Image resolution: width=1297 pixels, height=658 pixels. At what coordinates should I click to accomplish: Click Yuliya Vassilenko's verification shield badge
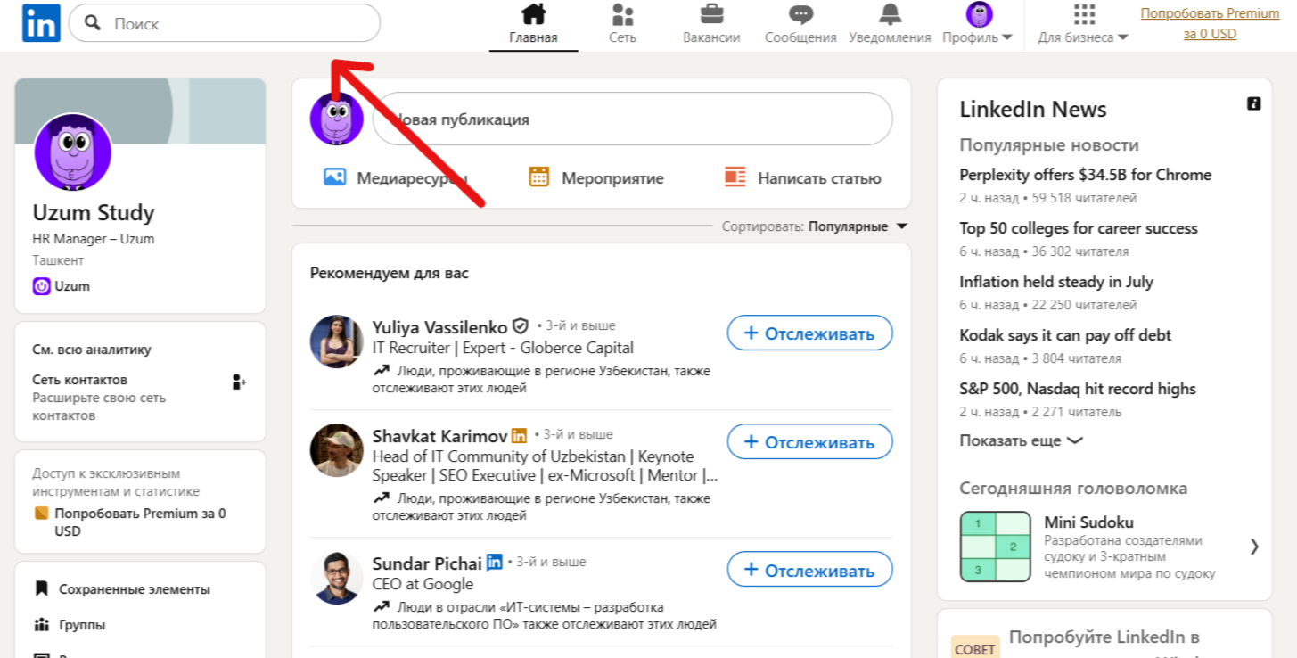(521, 326)
